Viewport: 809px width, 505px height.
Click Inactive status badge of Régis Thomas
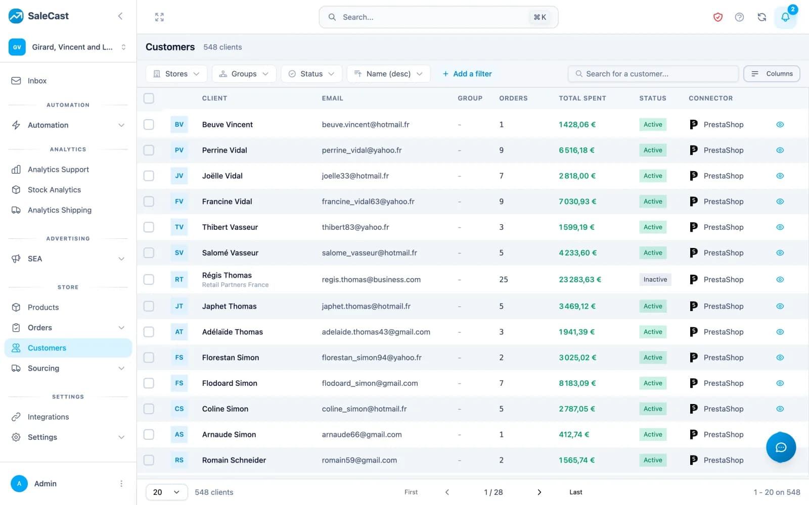pos(655,279)
